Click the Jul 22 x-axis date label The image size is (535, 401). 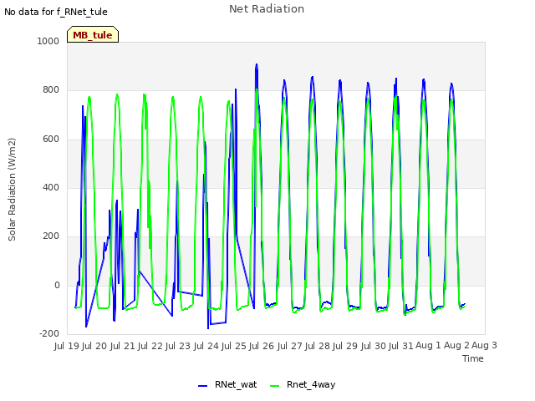pos(150,346)
